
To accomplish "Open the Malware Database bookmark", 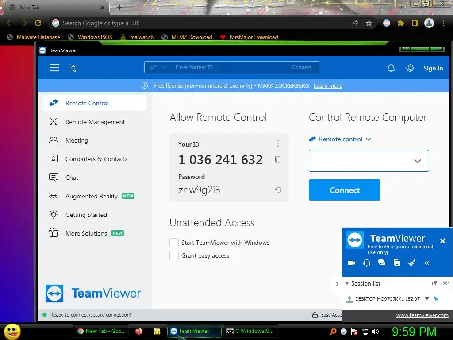I will (34, 37).
